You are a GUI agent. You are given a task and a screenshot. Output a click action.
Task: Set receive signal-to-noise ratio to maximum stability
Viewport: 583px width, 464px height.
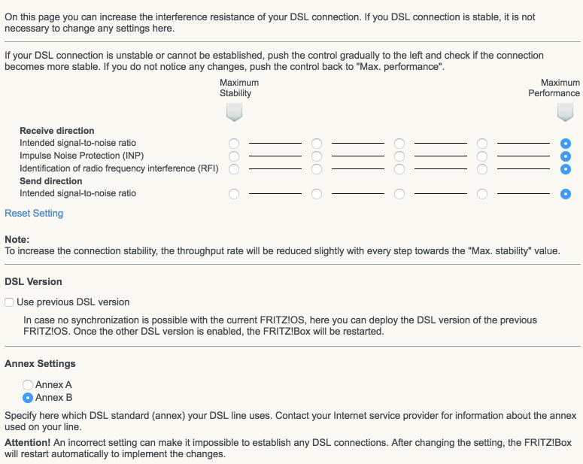coord(234,143)
